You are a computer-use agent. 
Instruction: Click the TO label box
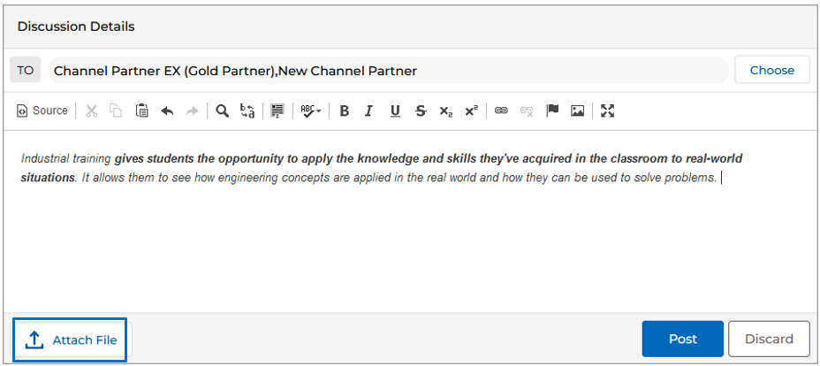pyautogui.click(x=25, y=70)
